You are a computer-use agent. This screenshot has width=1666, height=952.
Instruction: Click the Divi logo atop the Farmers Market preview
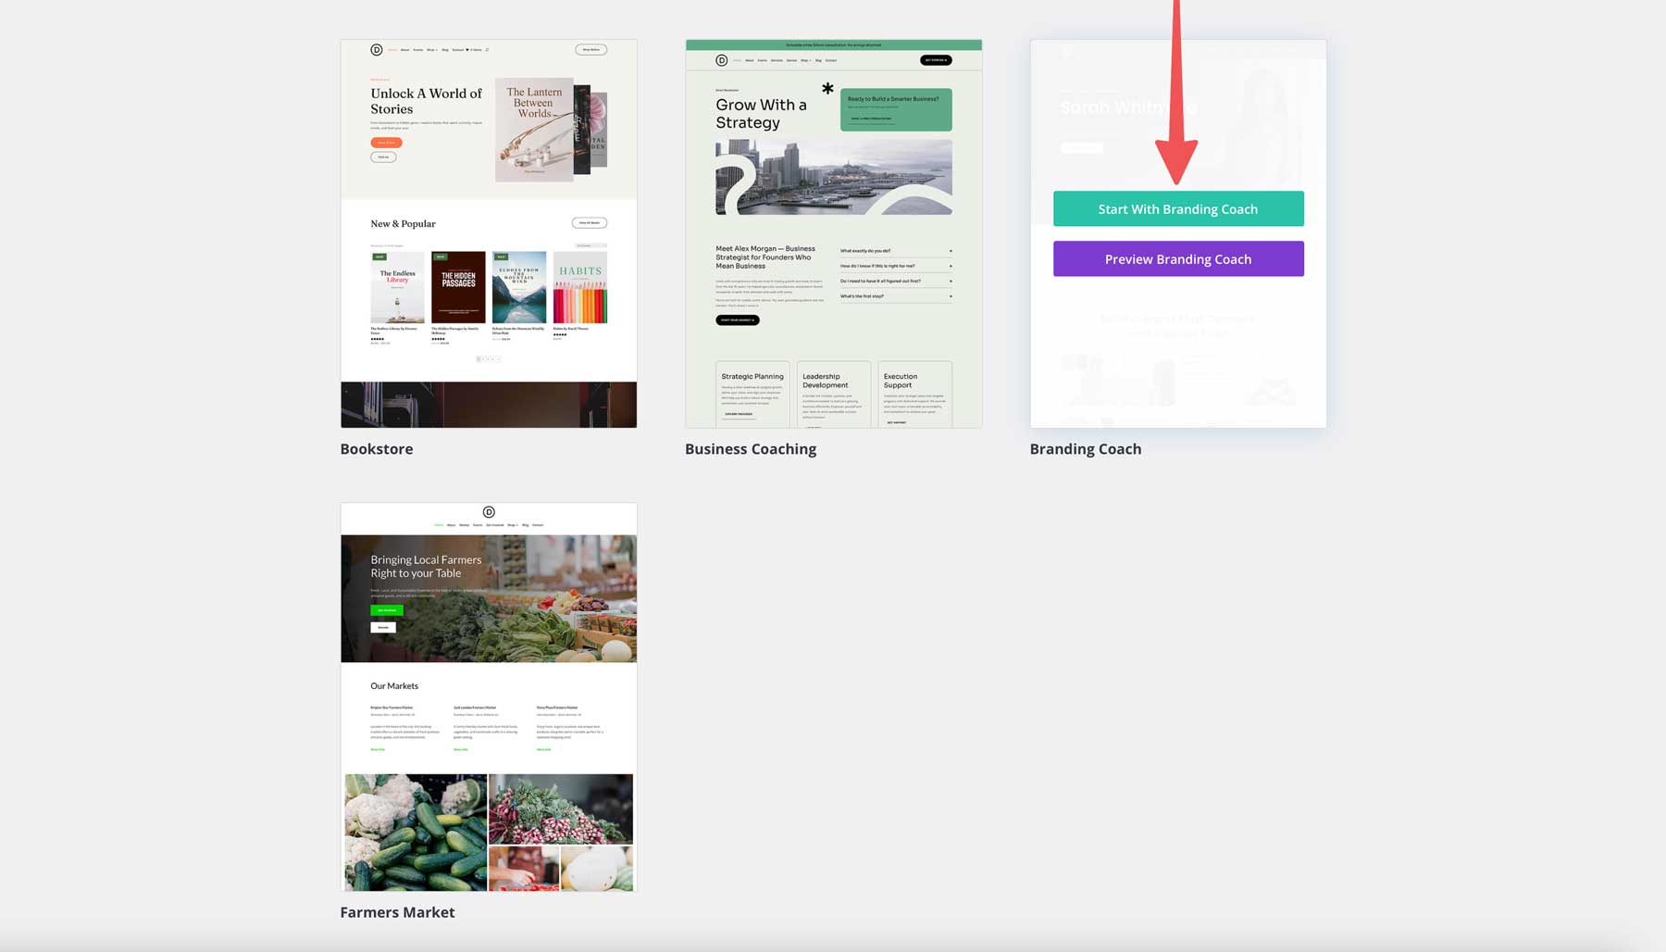(489, 511)
